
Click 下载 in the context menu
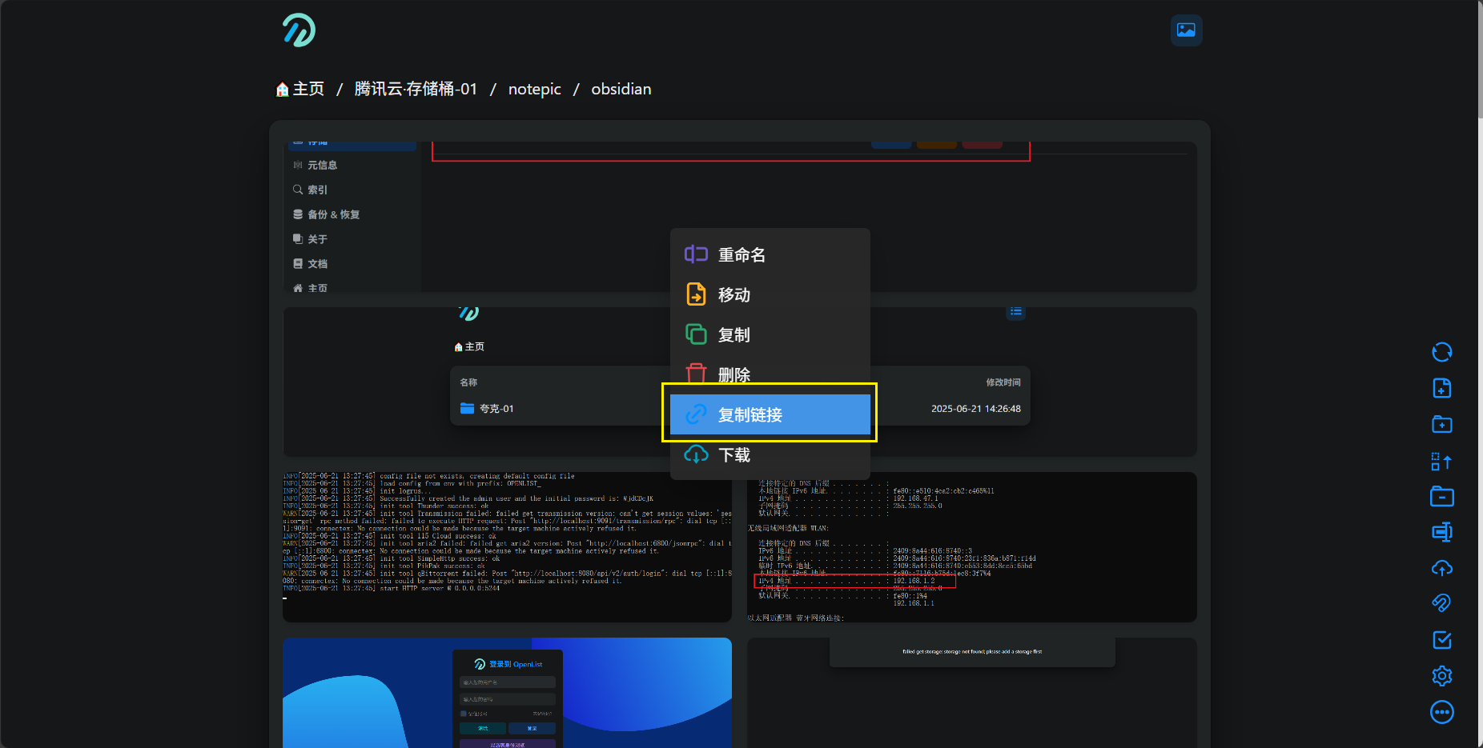pos(733,455)
